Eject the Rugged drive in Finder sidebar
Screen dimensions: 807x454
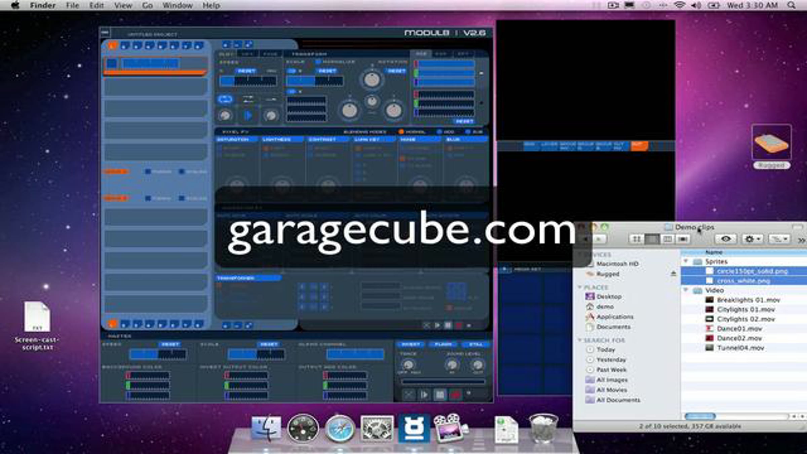click(673, 274)
